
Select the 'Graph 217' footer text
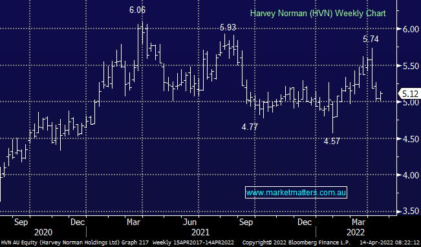click(135, 242)
